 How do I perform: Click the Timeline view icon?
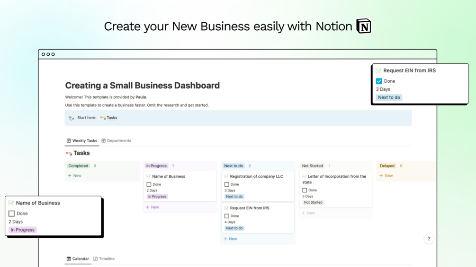pos(95,259)
